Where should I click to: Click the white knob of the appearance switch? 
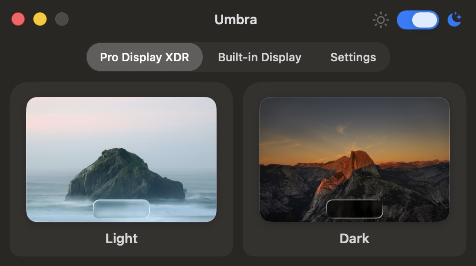click(425, 20)
